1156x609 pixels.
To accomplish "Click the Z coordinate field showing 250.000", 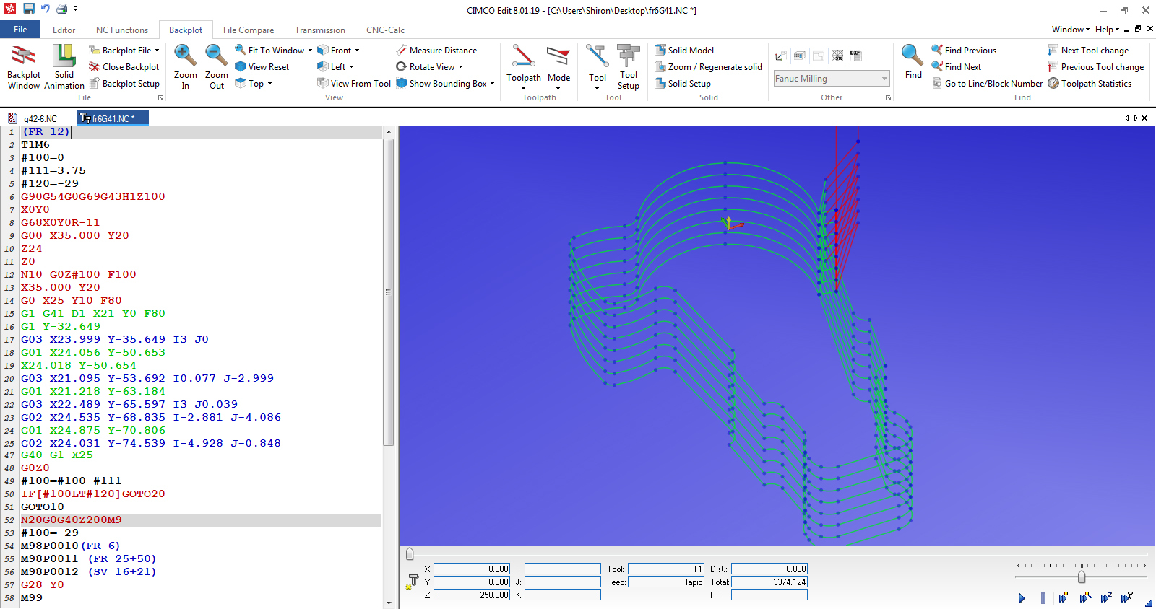I will pyautogui.click(x=472, y=595).
